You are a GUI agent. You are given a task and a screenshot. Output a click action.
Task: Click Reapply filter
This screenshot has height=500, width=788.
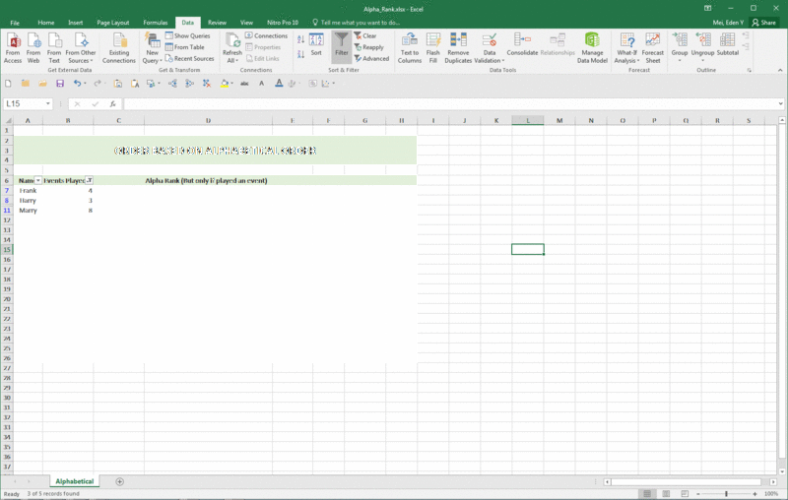tap(368, 47)
